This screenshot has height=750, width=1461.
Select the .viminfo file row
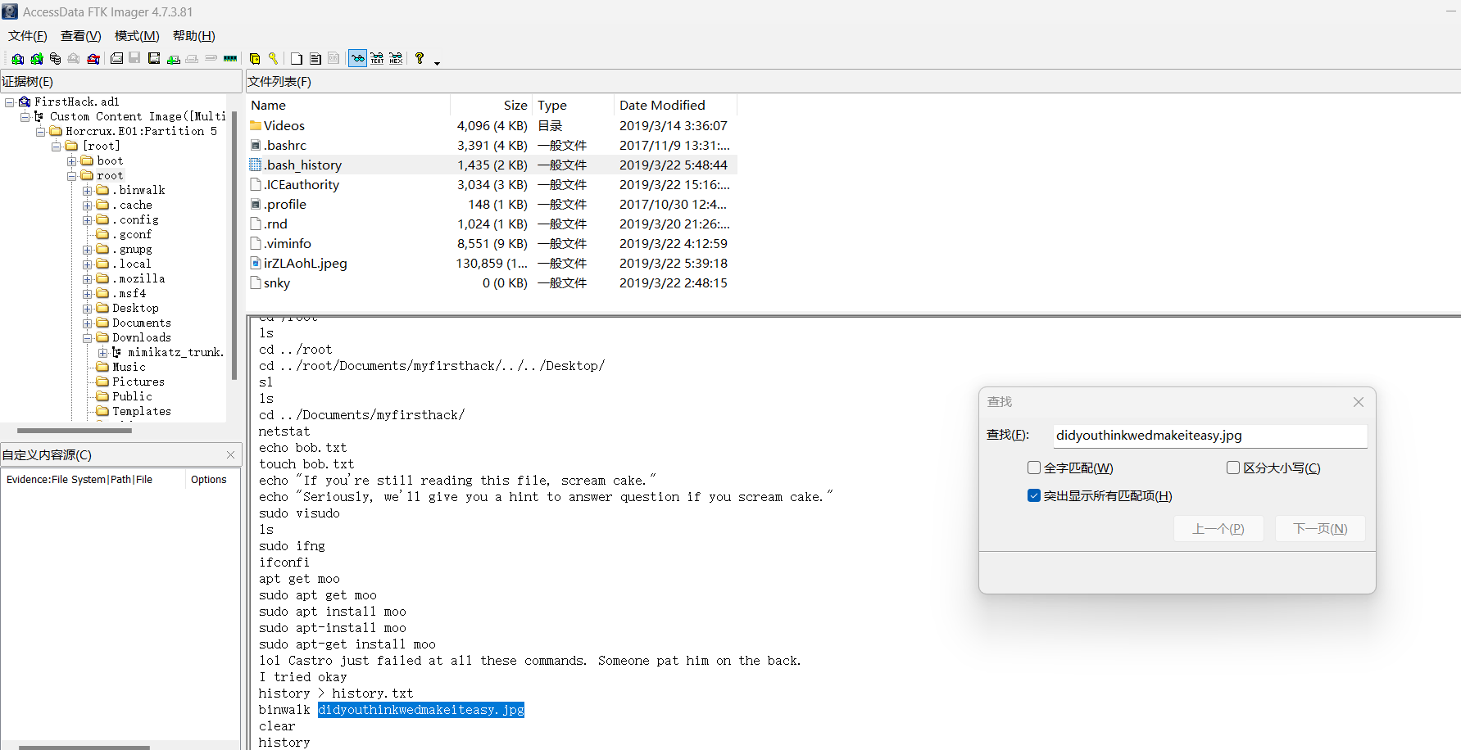pyautogui.click(x=492, y=243)
